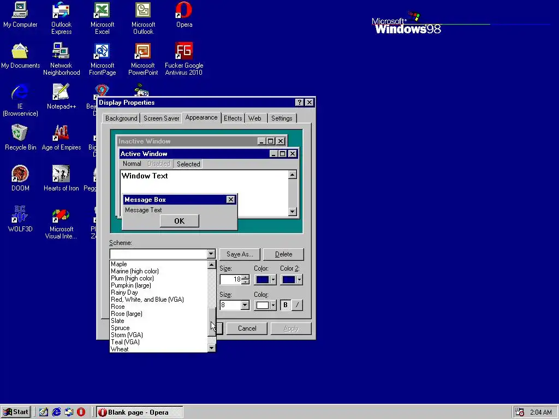
Task: Launch Opera from quick launch bar
Action: (81, 412)
